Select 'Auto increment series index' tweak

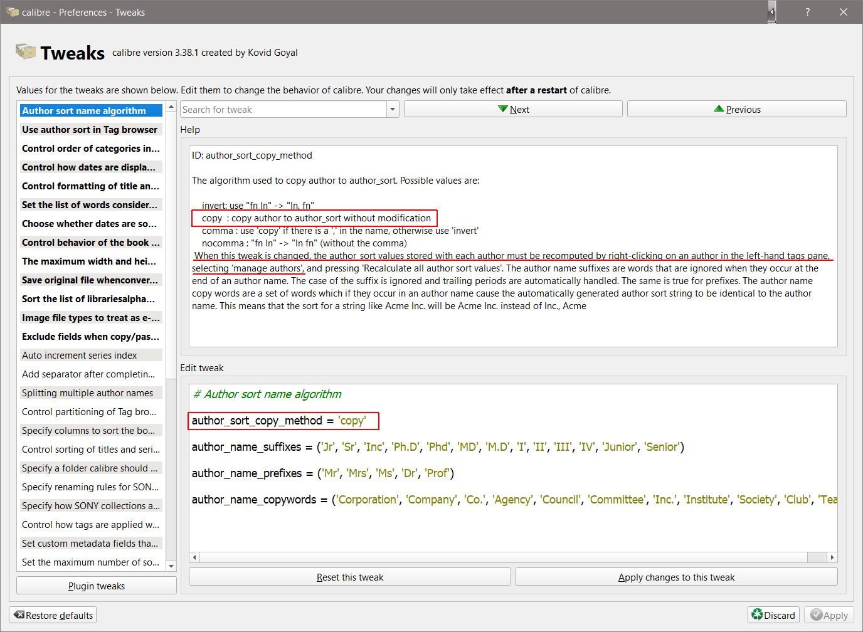[x=80, y=355]
